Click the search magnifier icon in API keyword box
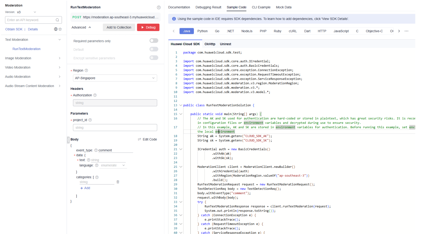The height and width of the screenshot is (234, 432). (x=57, y=20)
